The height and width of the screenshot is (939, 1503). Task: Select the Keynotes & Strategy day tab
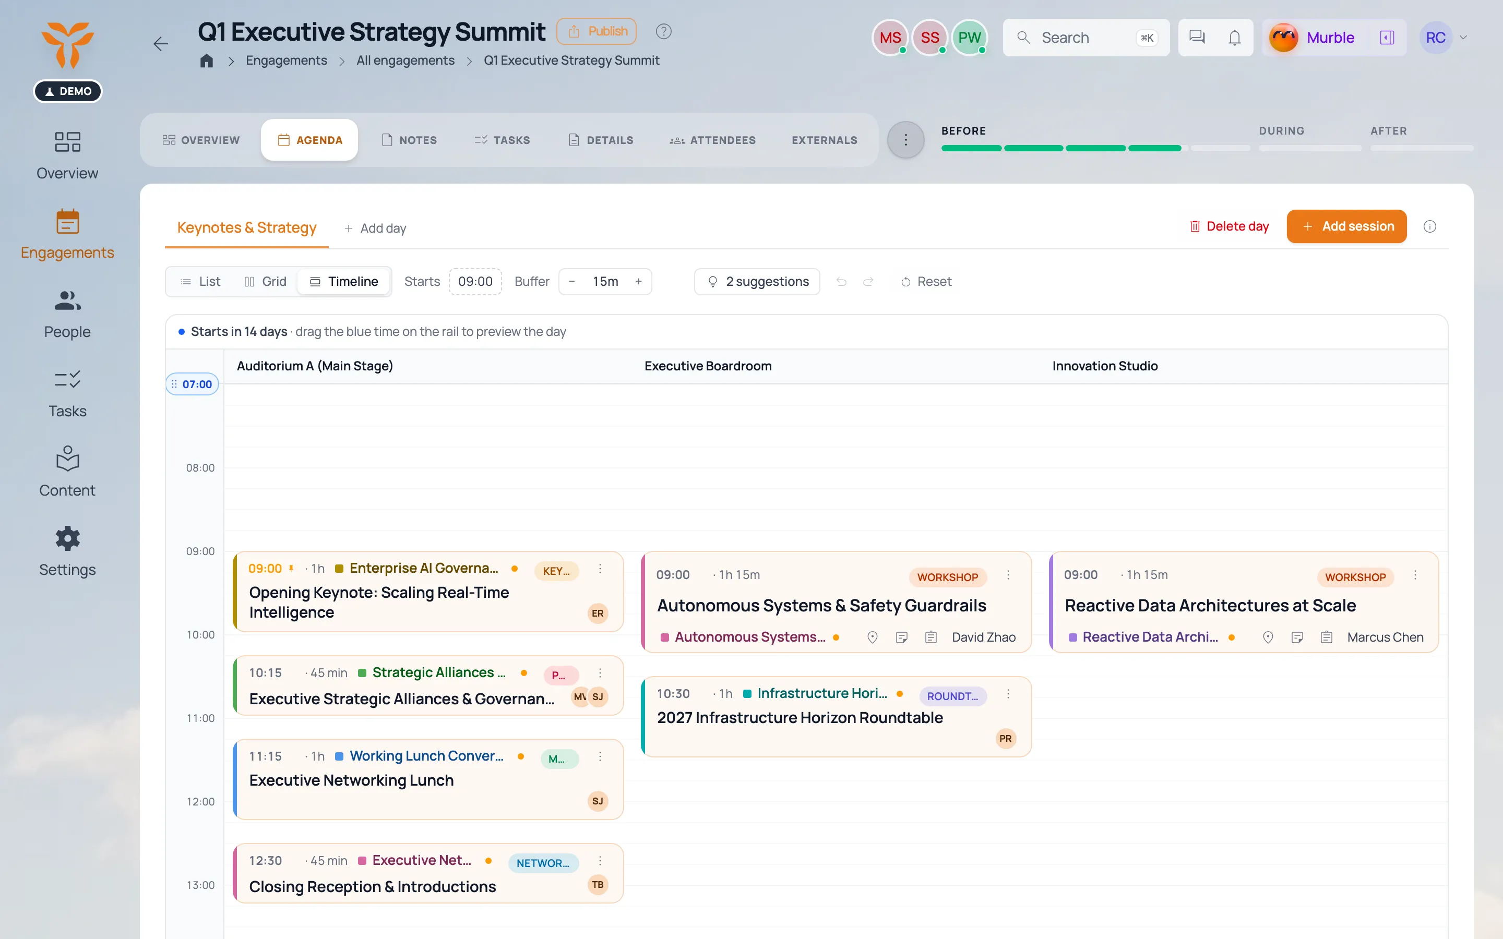coord(246,227)
